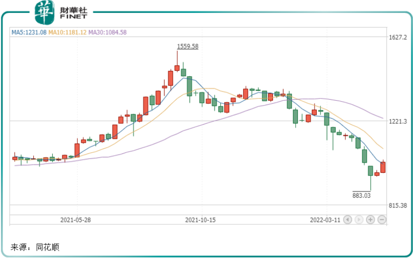This screenshot has width=413, height=258.
Task: Click the 1559.58 peak price label
Action: click(x=187, y=46)
